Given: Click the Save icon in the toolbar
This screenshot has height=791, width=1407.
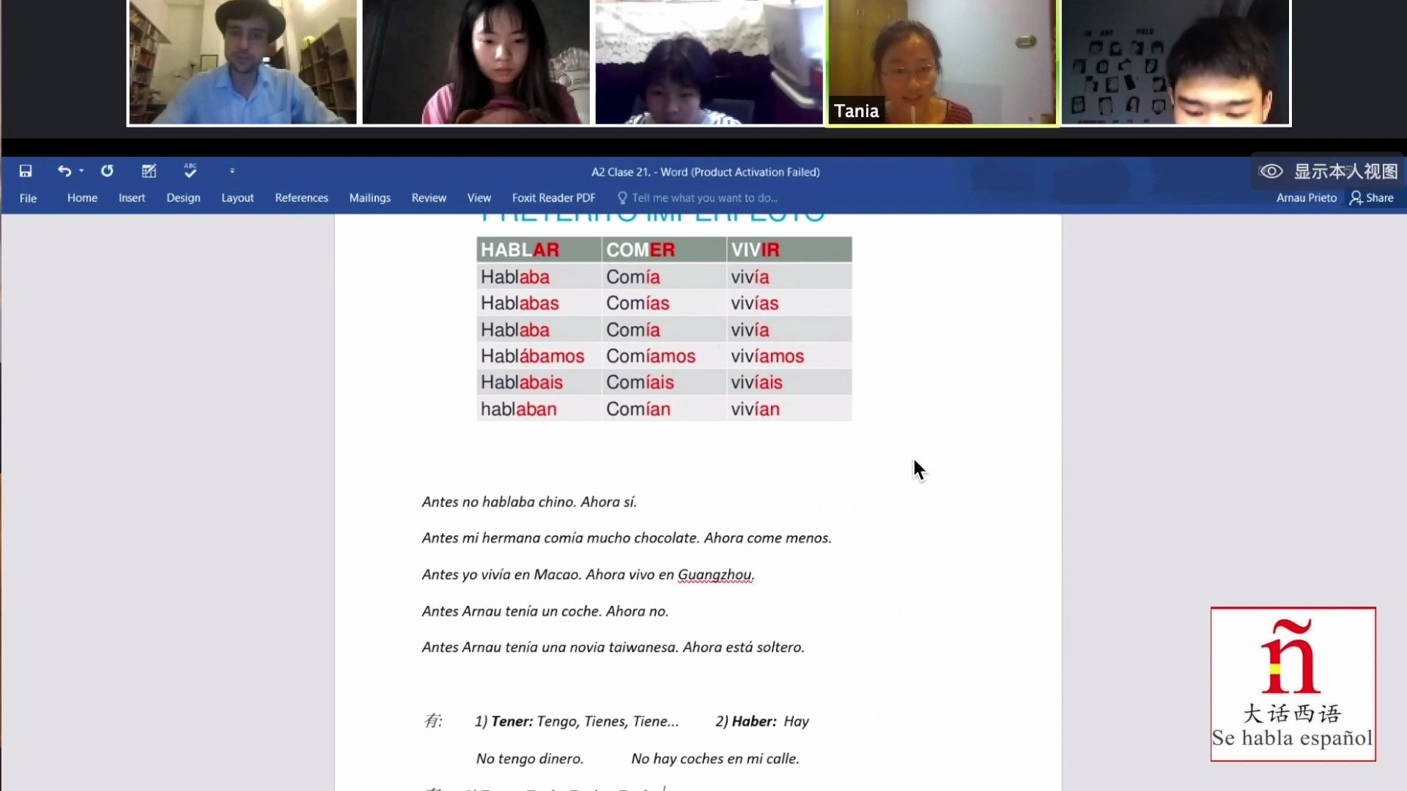Looking at the screenshot, I should click(25, 171).
